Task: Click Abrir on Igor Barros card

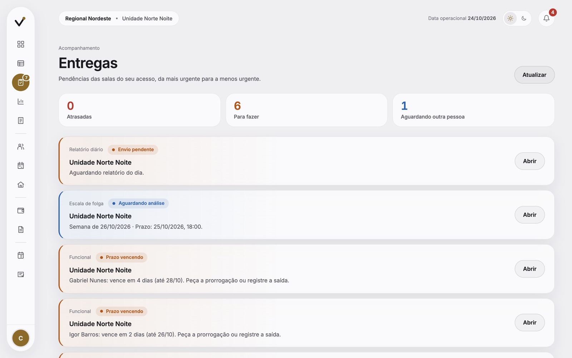Action: click(529, 323)
